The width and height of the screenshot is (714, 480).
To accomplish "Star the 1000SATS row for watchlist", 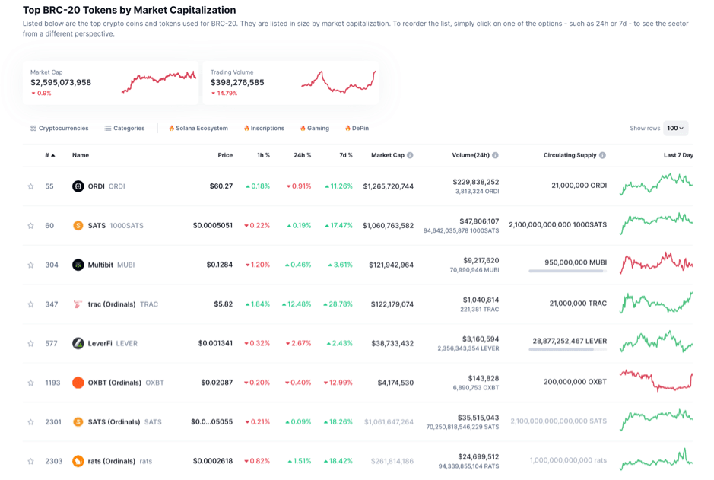I will 31,226.
